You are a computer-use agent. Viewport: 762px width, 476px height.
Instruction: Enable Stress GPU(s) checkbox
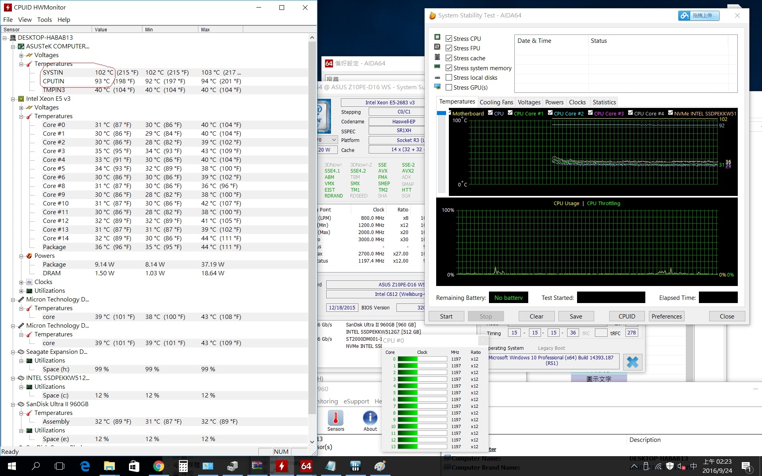pos(449,87)
